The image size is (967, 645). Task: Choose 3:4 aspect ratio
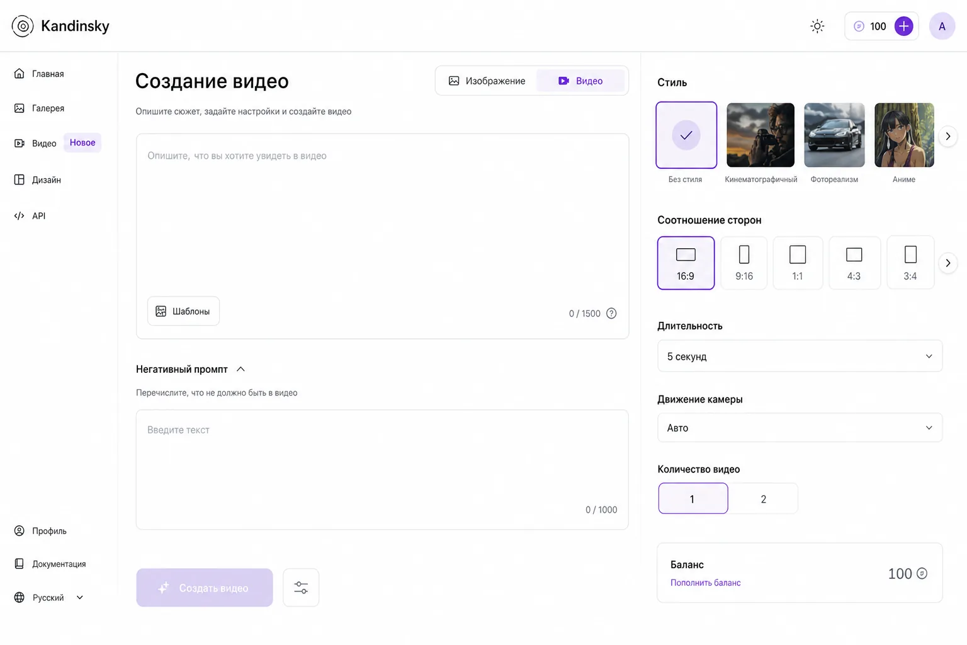(x=910, y=263)
